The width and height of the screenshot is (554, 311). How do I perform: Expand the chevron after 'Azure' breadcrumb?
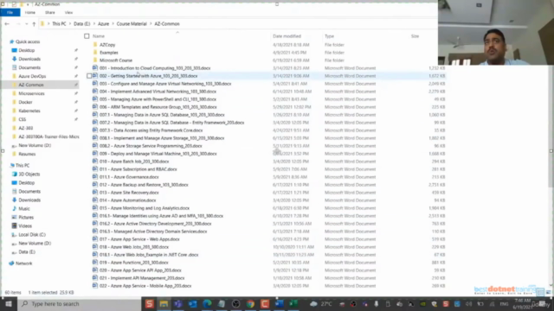[x=113, y=23]
